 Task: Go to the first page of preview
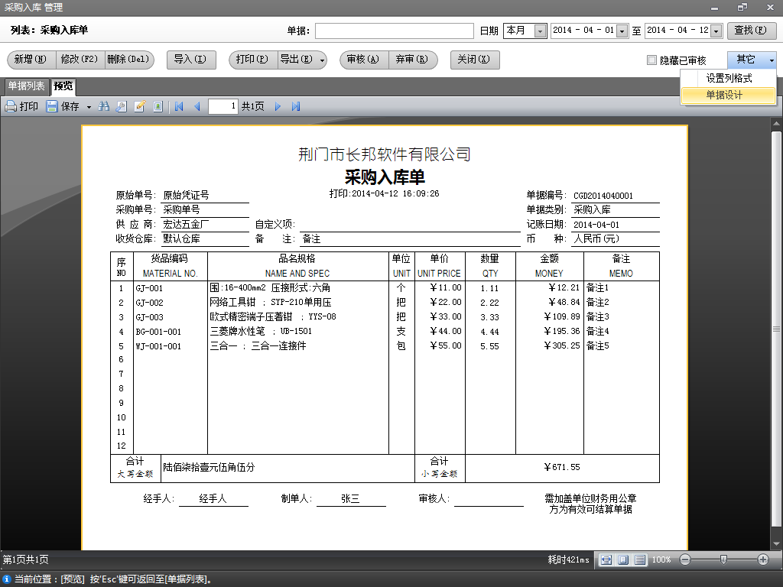tap(179, 107)
